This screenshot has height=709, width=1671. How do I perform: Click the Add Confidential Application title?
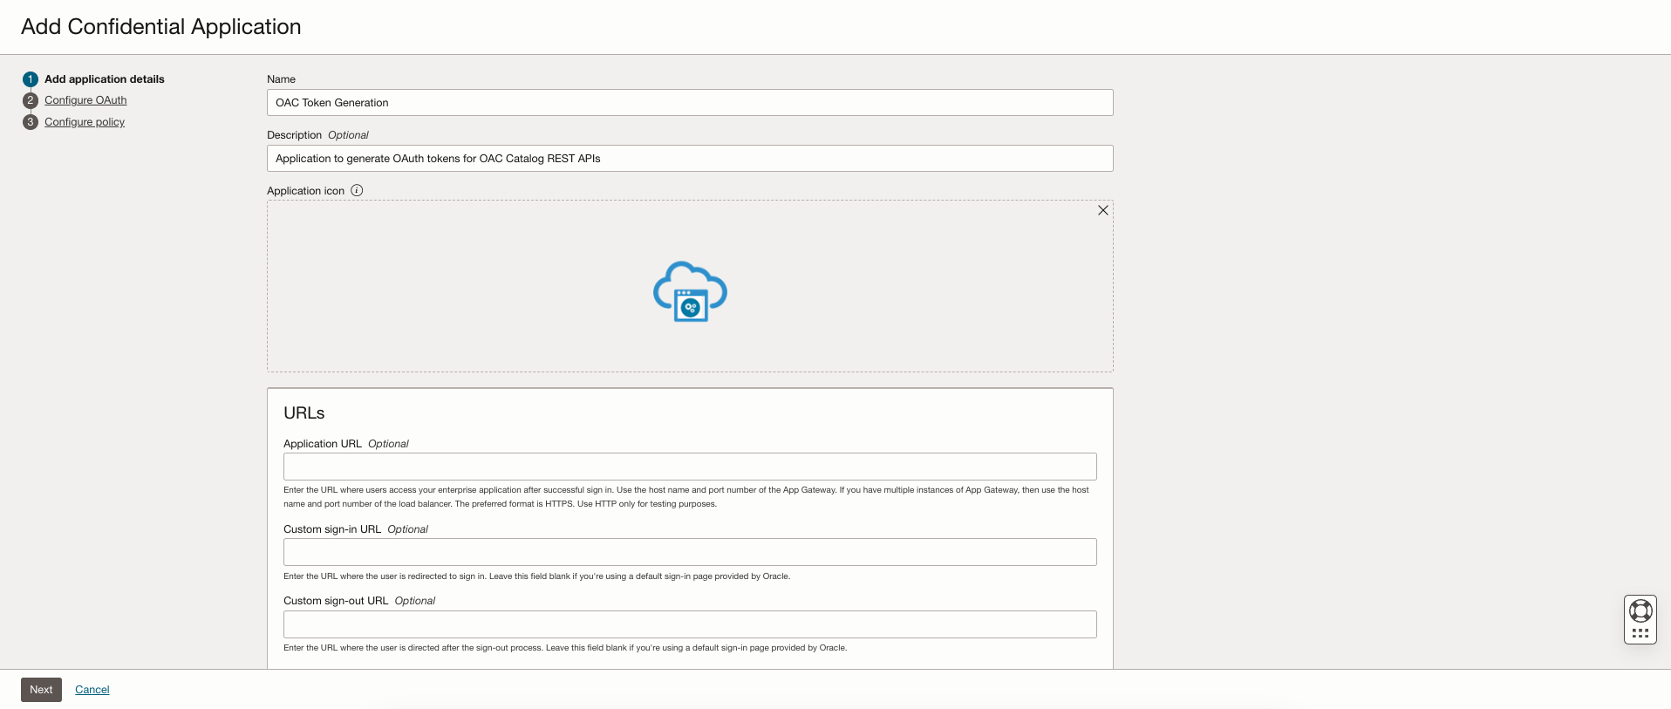click(161, 27)
